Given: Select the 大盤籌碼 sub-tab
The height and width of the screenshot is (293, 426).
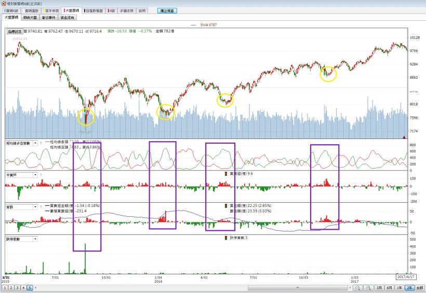Looking at the screenshot, I should [x=11, y=17].
